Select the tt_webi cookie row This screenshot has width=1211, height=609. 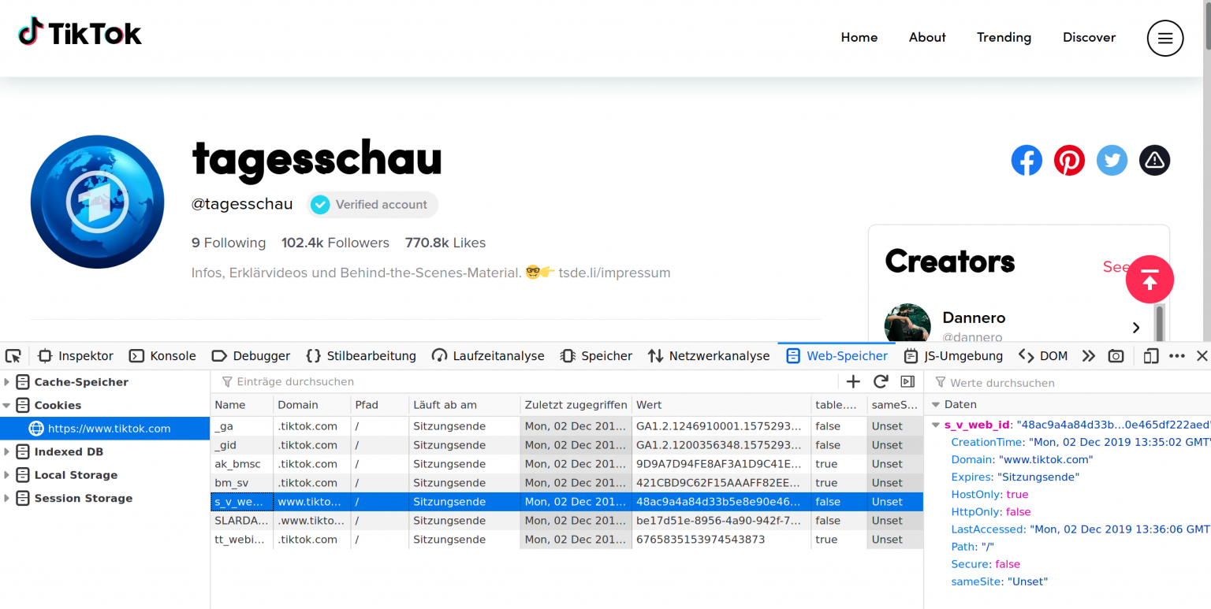click(567, 540)
